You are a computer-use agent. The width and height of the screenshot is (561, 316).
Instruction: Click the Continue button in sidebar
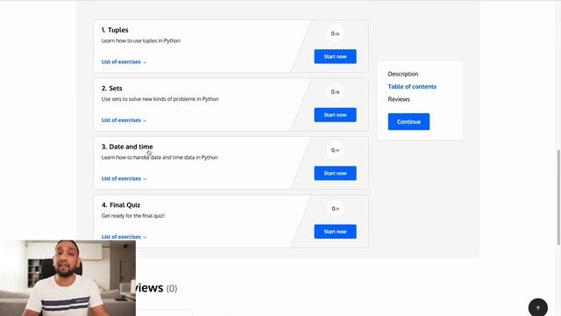[408, 122]
